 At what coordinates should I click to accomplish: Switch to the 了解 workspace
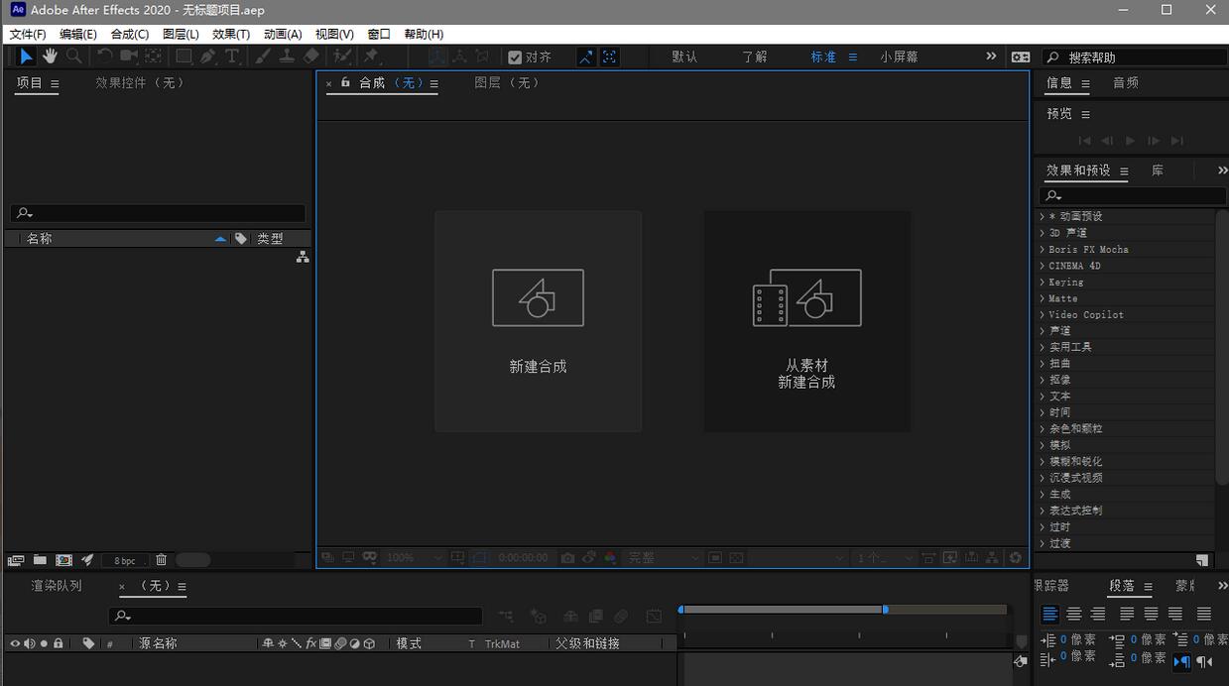coord(755,57)
